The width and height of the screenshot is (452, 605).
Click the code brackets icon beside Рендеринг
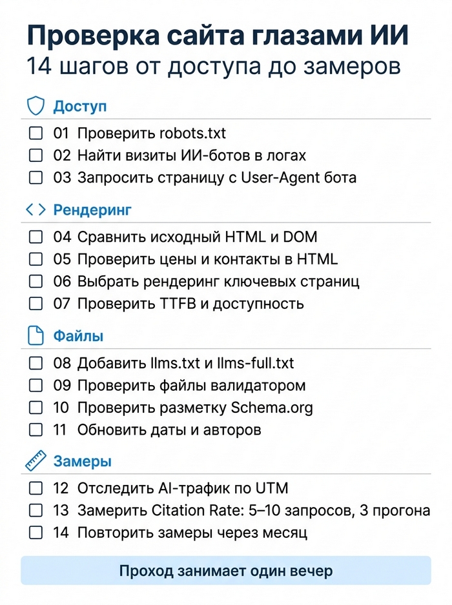pos(36,210)
